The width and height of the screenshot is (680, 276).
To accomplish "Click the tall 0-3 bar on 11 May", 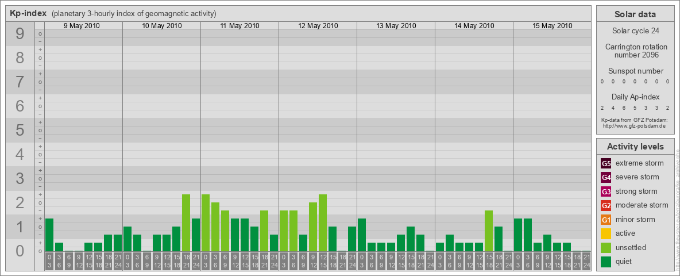I will click(x=206, y=223).
